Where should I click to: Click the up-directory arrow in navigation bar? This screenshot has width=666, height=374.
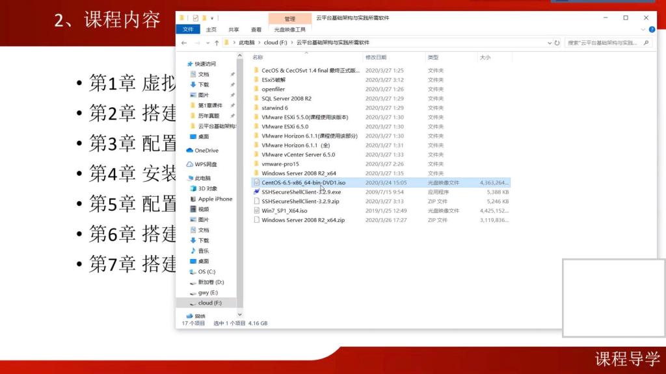(217, 43)
